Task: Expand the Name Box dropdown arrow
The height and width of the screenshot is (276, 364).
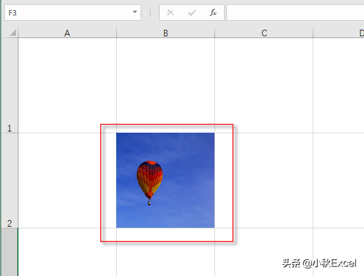Action: (x=135, y=12)
